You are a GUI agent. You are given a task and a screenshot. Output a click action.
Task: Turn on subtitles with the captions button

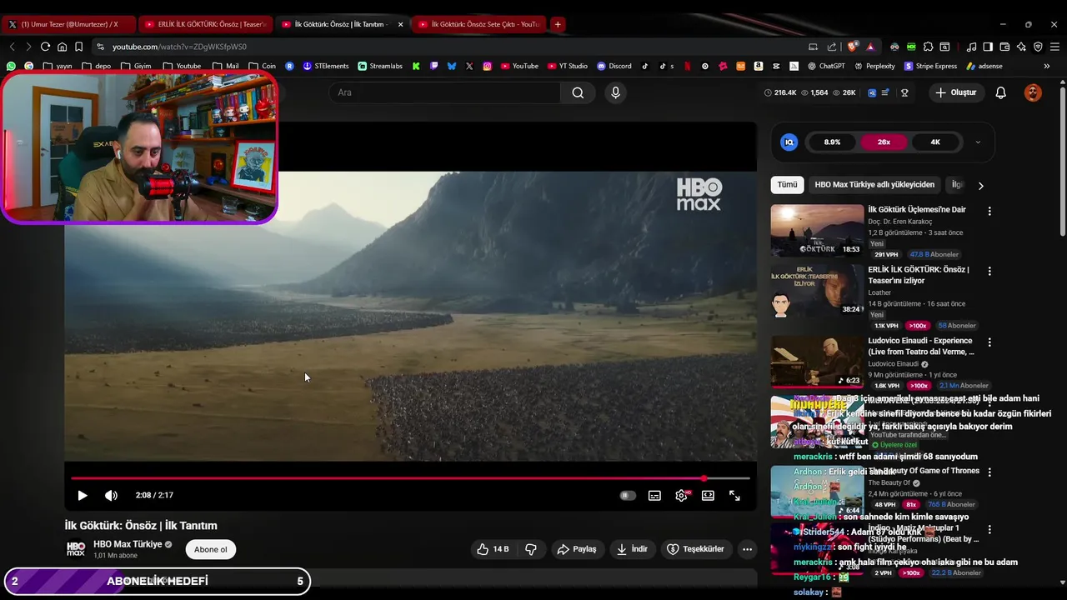pyautogui.click(x=654, y=495)
